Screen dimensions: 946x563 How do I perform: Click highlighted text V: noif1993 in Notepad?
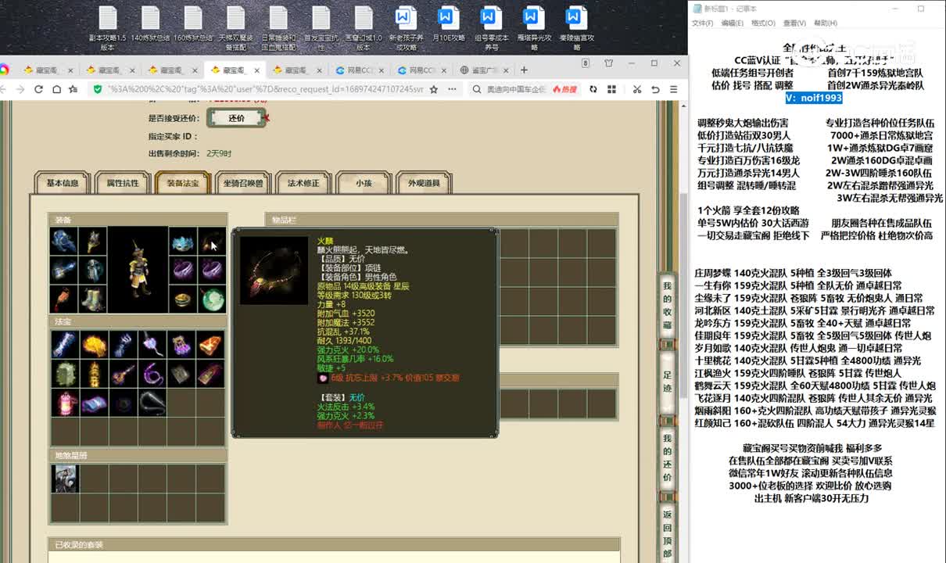pyautogui.click(x=814, y=98)
